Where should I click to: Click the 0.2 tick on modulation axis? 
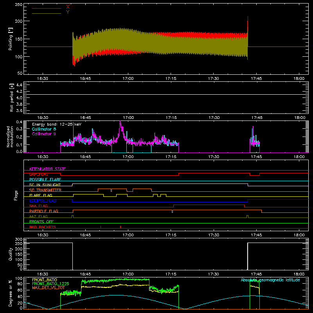pos(19,137)
